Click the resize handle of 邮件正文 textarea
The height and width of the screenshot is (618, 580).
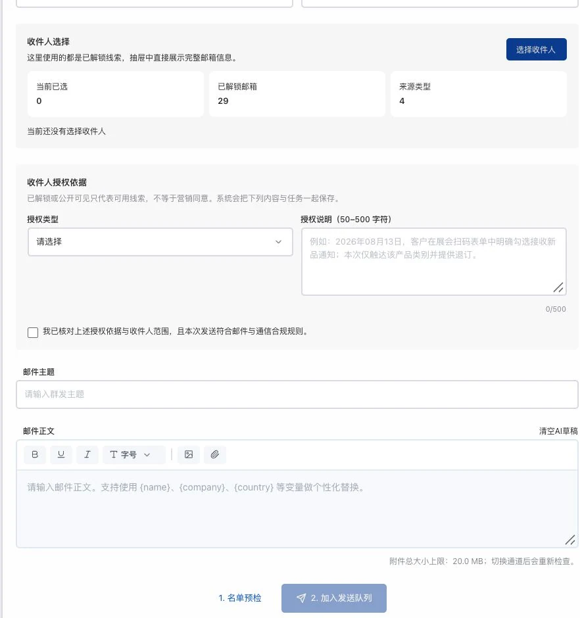click(569, 540)
